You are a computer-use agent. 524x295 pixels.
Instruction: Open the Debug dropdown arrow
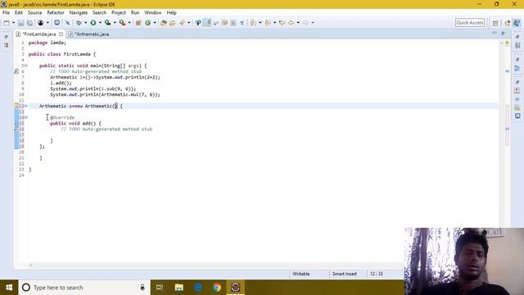point(85,23)
